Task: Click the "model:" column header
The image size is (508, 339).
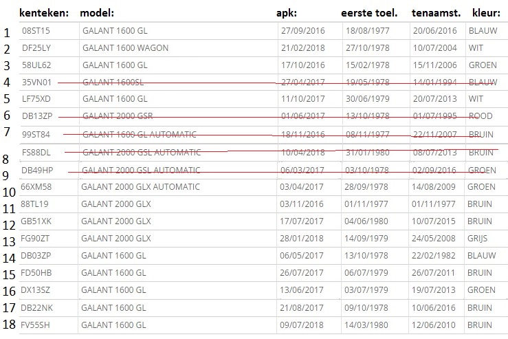Action: point(97,13)
